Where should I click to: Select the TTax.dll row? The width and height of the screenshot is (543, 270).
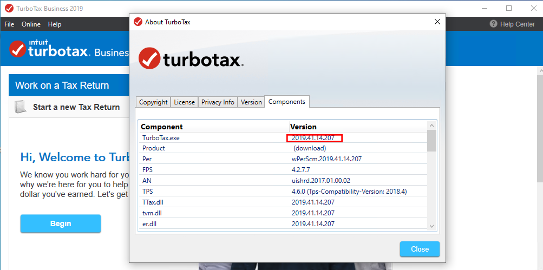coord(283,202)
